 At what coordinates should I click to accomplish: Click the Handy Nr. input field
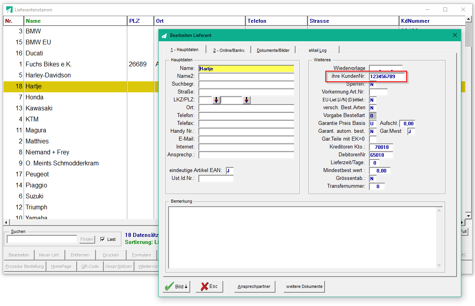point(246,131)
